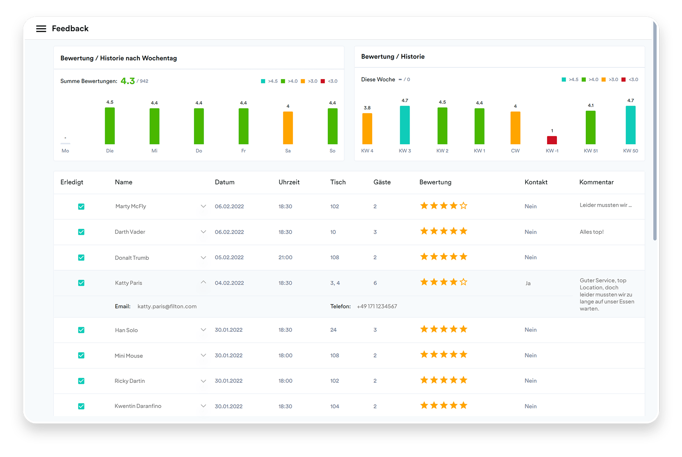
Task: Click the teal KW 3 bar
Action: 405,125
